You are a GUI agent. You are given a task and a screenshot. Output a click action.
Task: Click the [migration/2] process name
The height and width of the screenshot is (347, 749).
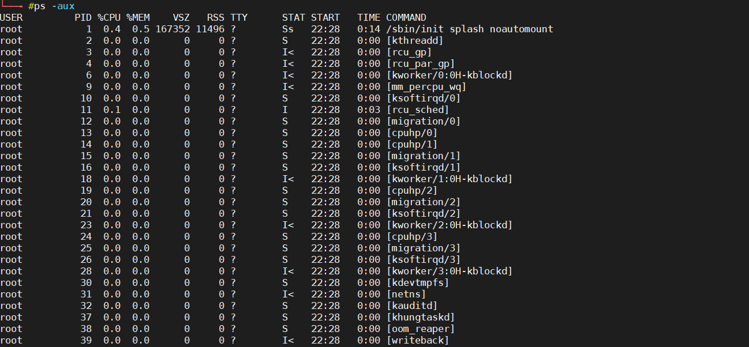(x=423, y=202)
